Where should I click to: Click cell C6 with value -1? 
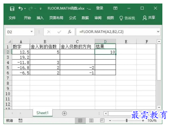click(x=77, y=73)
